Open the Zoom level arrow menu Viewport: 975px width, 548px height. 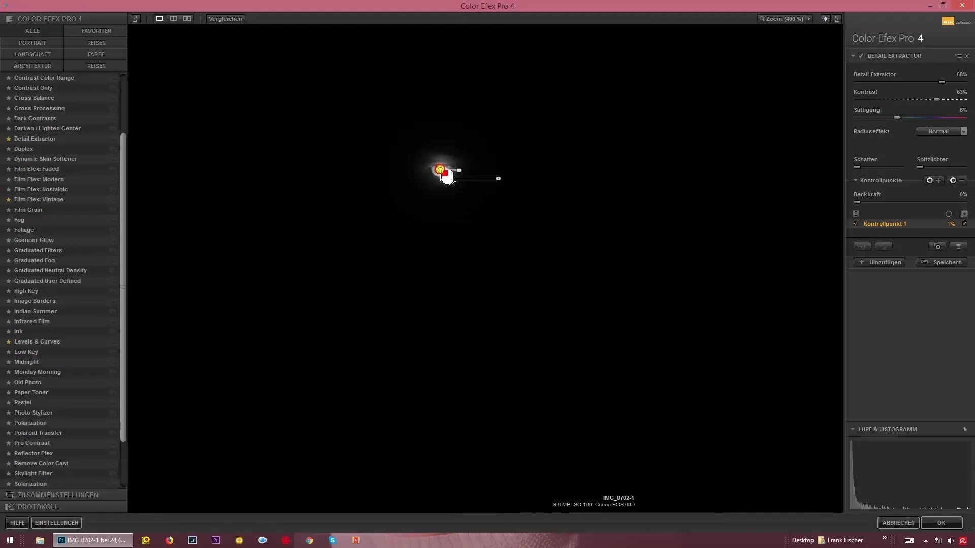click(x=809, y=19)
